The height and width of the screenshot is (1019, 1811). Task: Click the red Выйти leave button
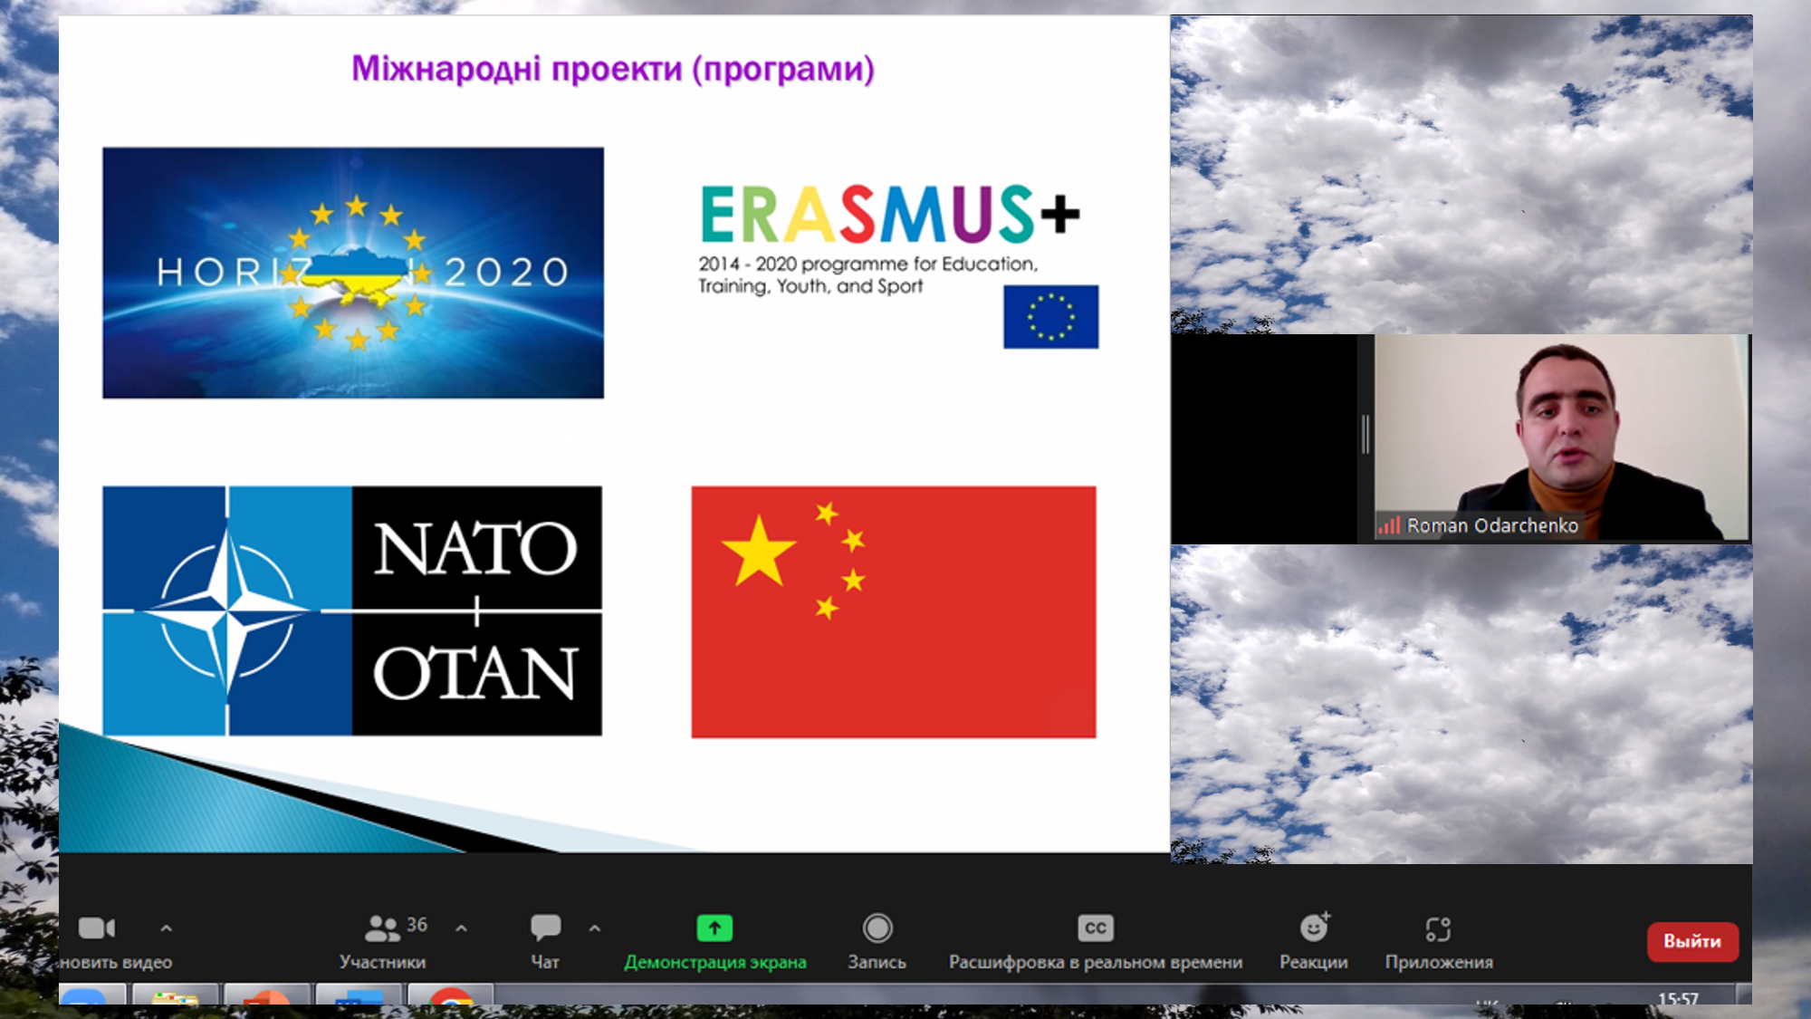(x=1691, y=941)
